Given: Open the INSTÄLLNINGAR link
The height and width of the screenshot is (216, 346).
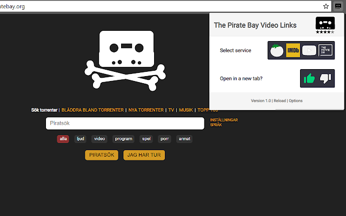Looking at the screenshot, I should click(x=224, y=120).
